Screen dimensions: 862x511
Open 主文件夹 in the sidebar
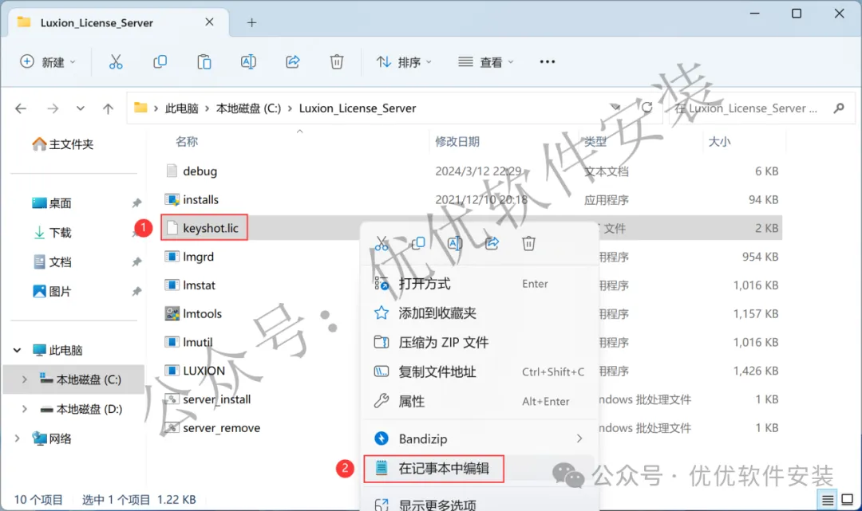pyautogui.click(x=63, y=144)
